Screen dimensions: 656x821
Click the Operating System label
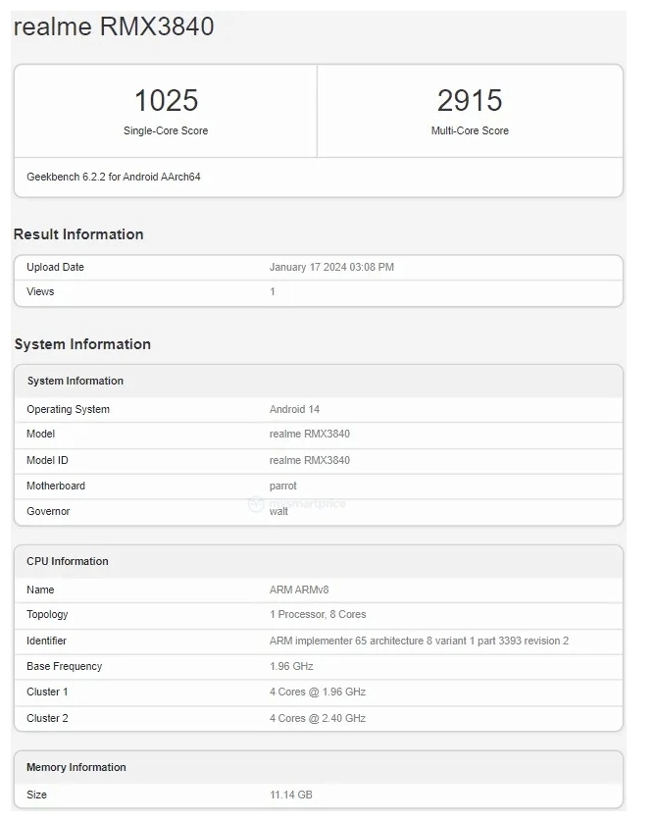tap(68, 409)
